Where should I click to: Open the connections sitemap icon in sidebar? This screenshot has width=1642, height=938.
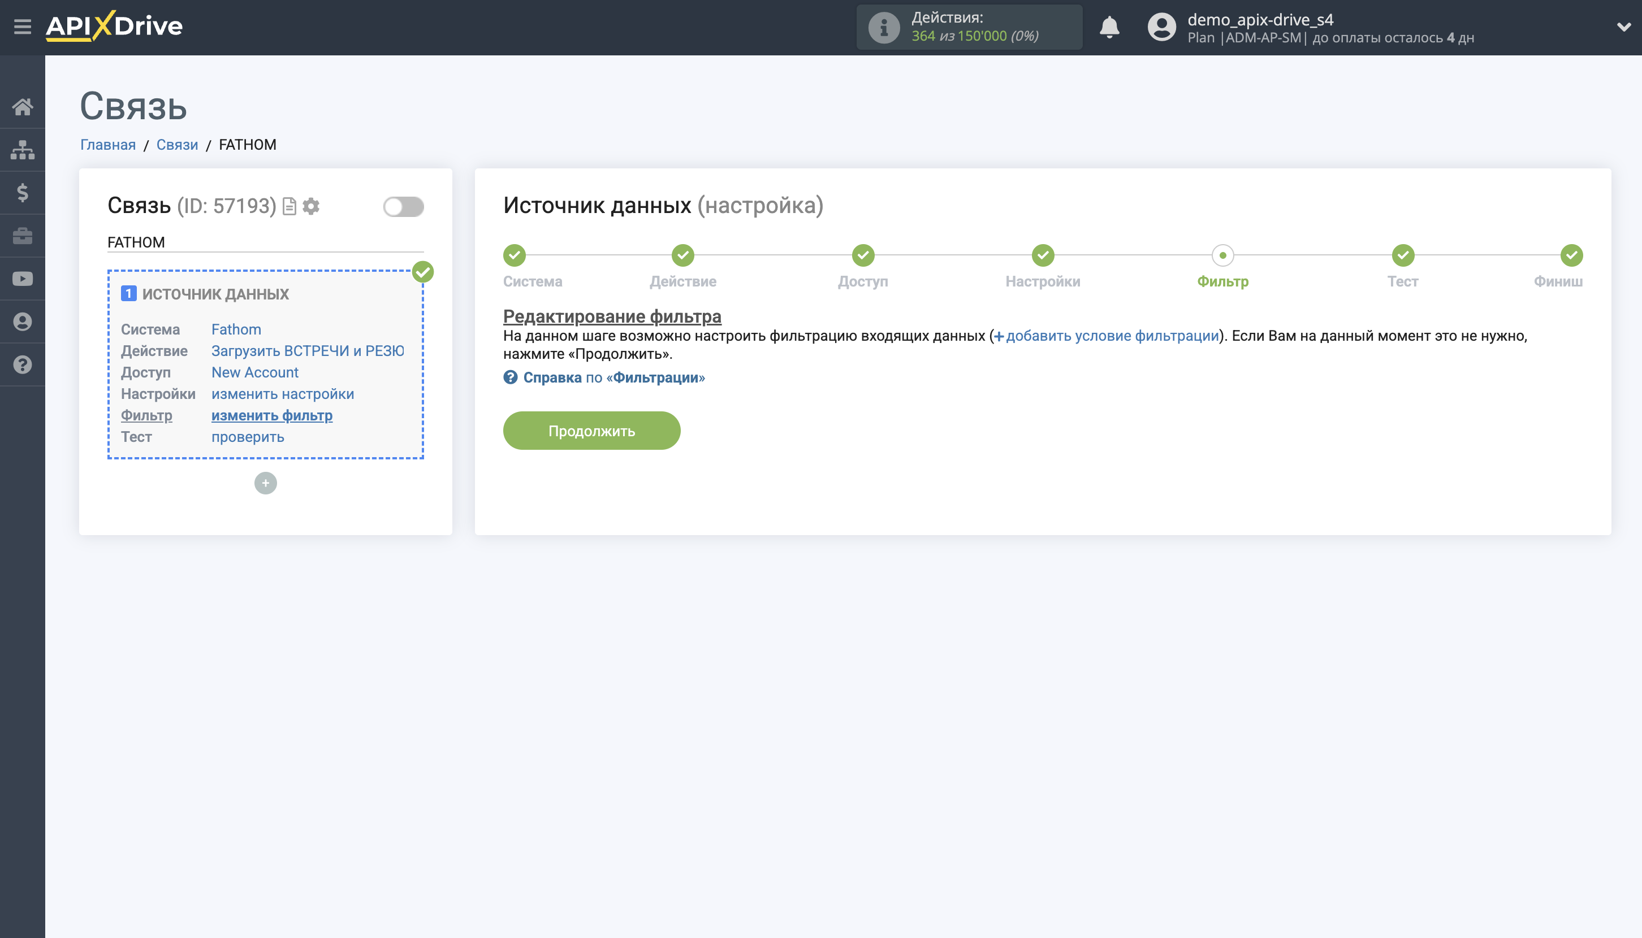[23, 150]
